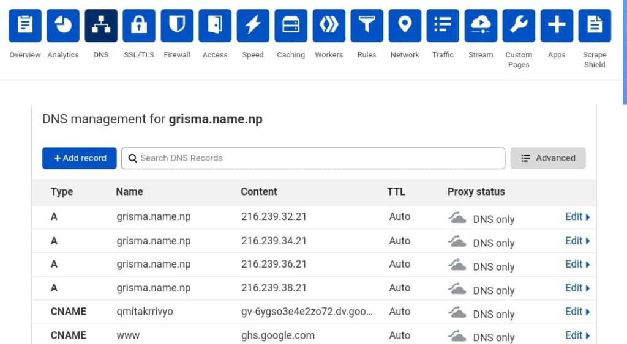This screenshot has height=344, width=627.
Task: Select the gv-6ygso3e4e2zo72.dv.goo… content cell
Action: (307, 312)
